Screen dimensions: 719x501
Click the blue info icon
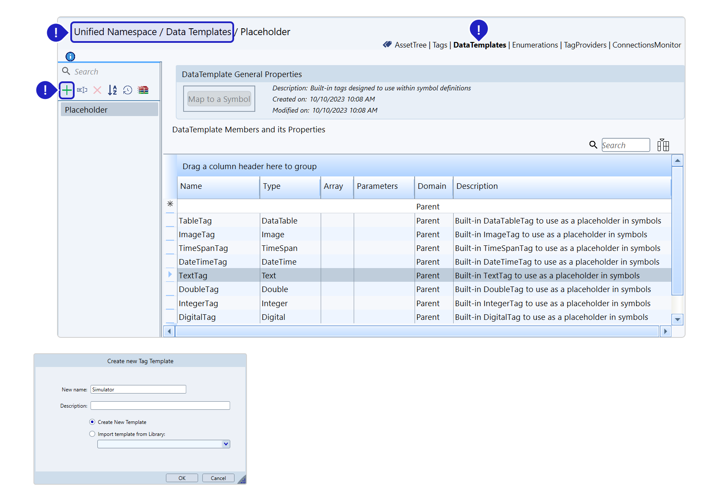click(70, 57)
